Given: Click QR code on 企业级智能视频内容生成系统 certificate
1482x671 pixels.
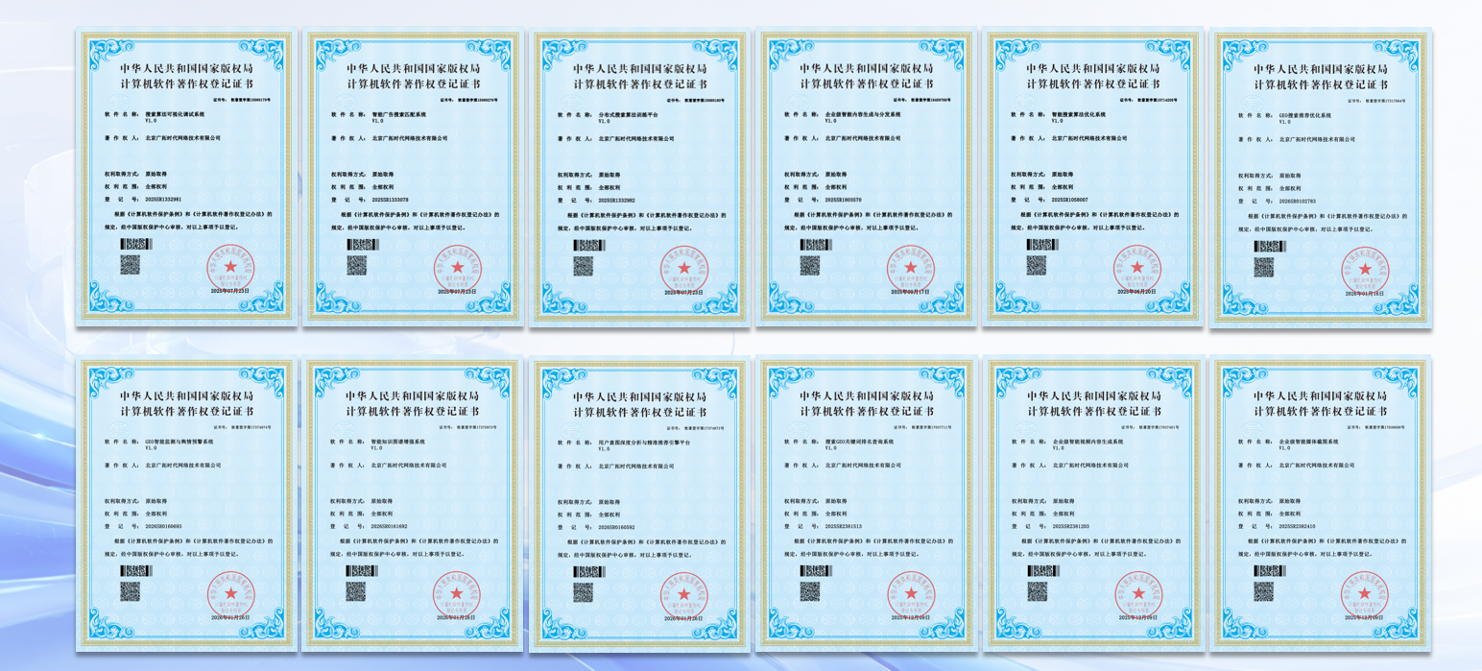Looking at the screenshot, I should pyautogui.click(x=1036, y=591).
